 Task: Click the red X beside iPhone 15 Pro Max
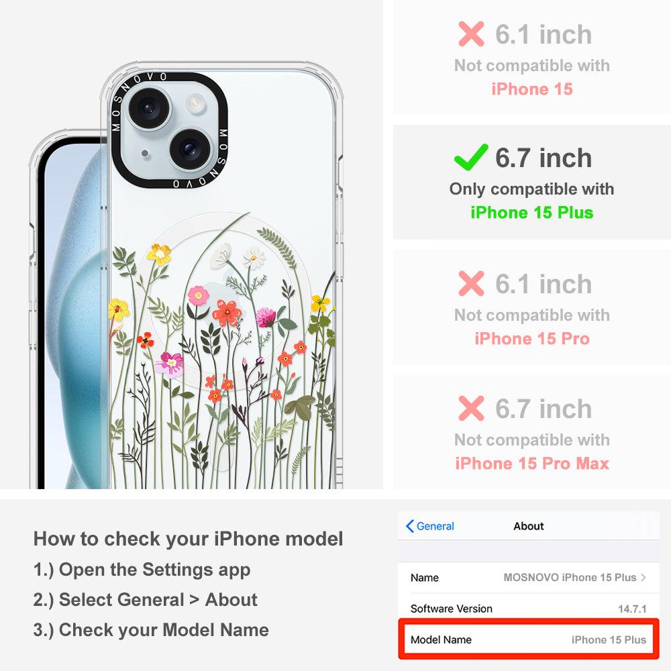(x=471, y=408)
